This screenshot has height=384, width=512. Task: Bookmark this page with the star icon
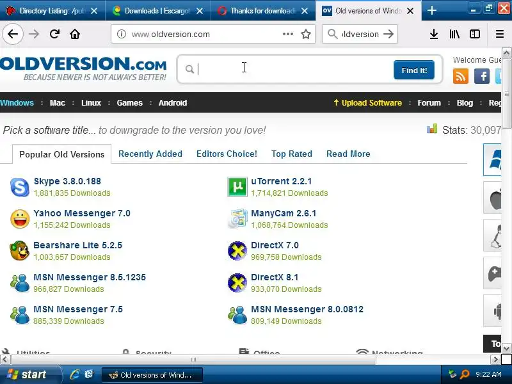[306, 34]
